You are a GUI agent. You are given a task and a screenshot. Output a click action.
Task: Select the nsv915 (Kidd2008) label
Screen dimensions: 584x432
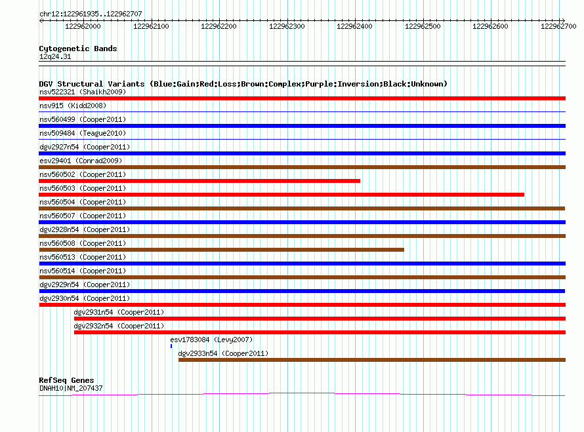click(x=73, y=106)
